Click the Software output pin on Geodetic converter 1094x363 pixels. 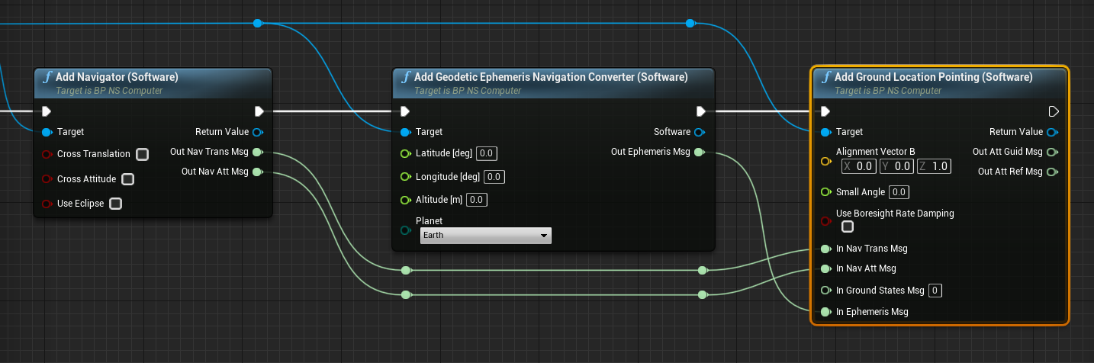(698, 132)
